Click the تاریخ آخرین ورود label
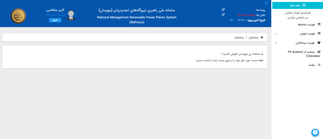 click(256, 20)
